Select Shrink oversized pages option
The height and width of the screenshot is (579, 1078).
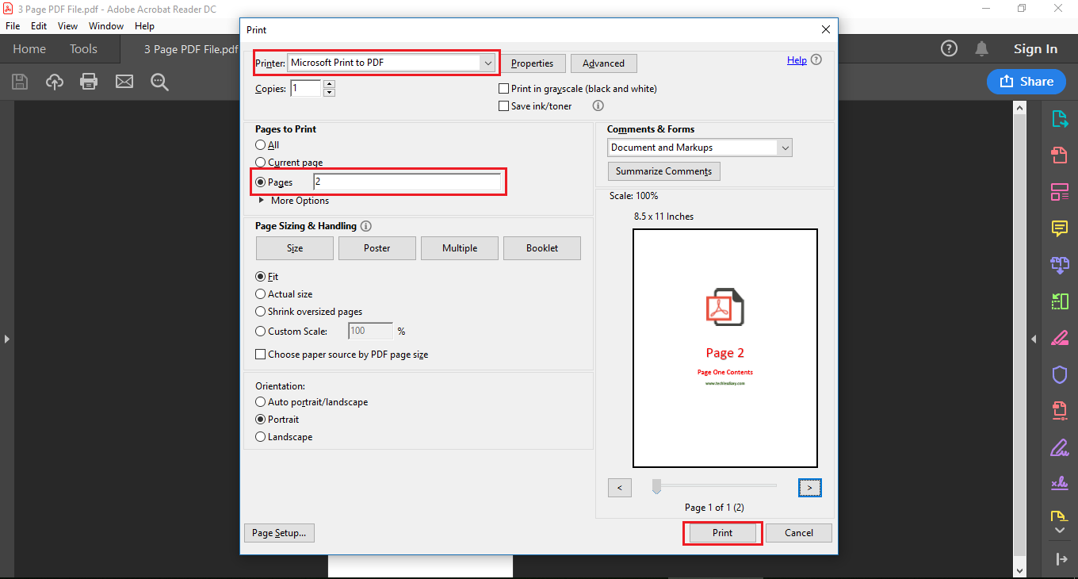coord(260,312)
